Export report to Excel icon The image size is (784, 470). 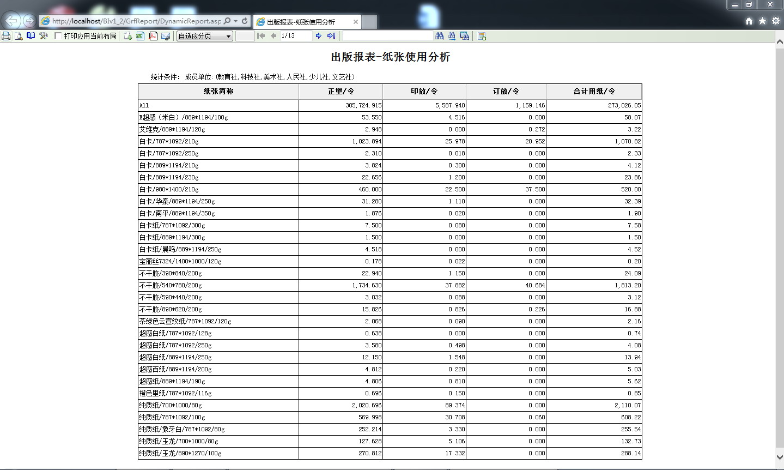[x=140, y=36]
